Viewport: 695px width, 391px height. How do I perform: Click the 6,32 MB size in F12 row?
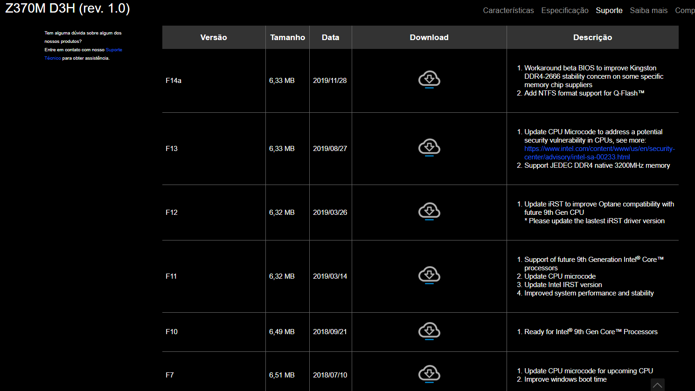(x=282, y=213)
